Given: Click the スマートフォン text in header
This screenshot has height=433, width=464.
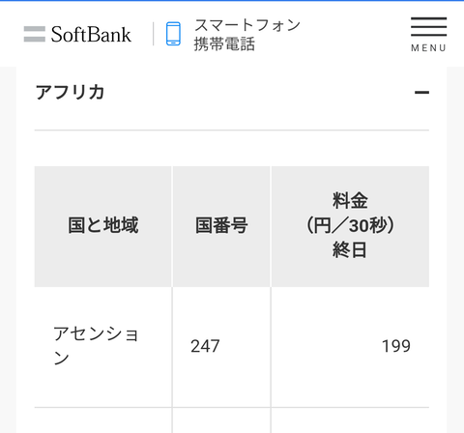Looking at the screenshot, I should tap(247, 25).
